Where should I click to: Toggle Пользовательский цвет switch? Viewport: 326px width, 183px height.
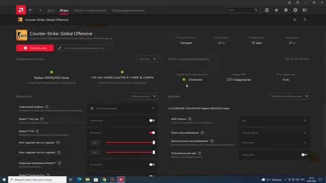(304, 155)
